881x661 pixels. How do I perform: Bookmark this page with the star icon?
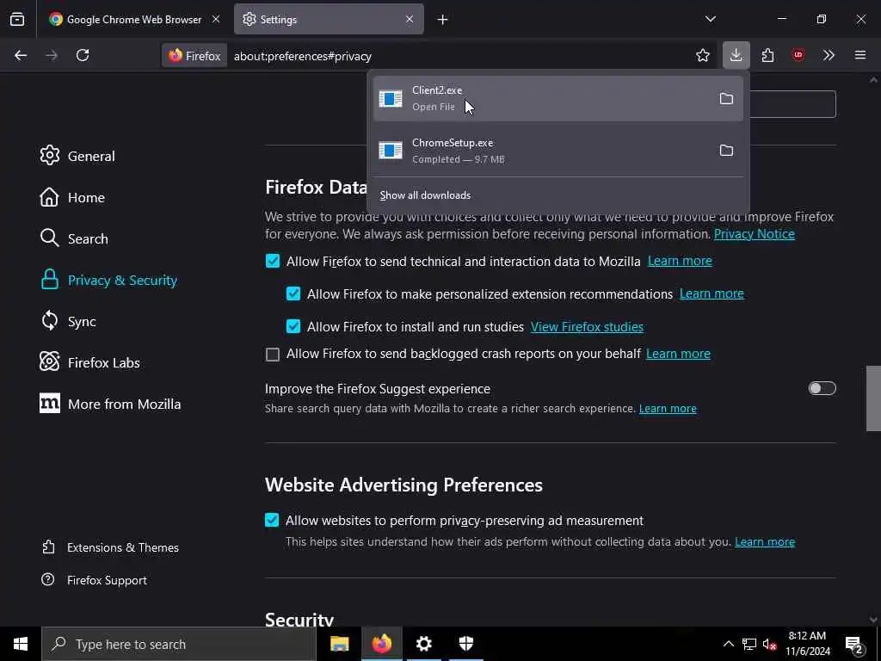[702, 55]
